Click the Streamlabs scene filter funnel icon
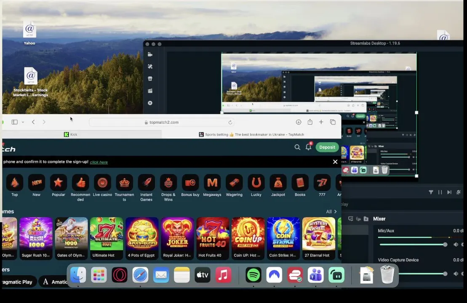This screenshot has height=303, width=467. point(431,192)
